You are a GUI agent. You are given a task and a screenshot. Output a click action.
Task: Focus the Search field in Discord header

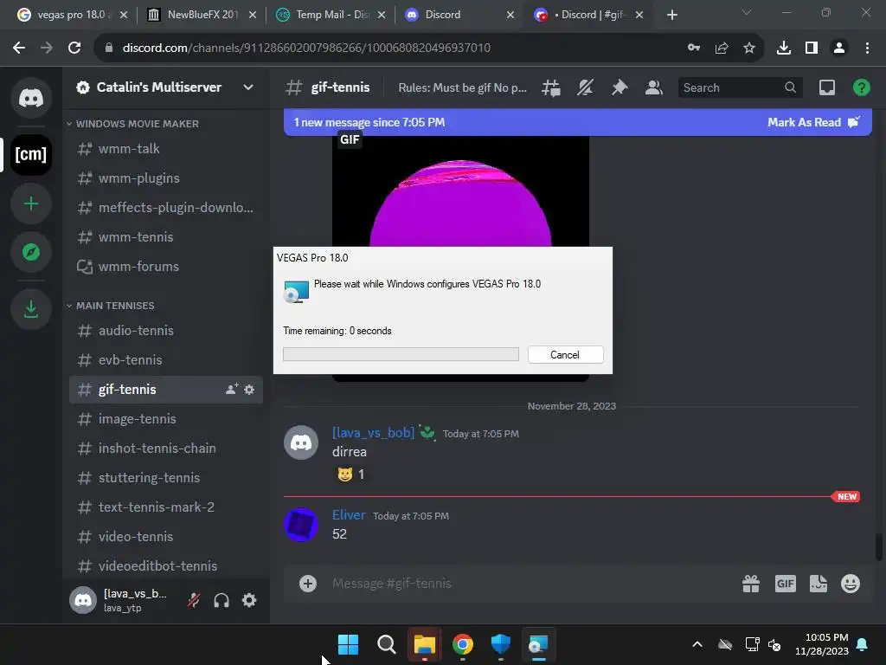740,87
